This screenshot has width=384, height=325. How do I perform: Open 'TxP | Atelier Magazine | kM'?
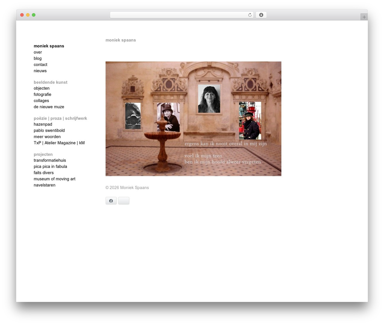(x=59, y=143)
